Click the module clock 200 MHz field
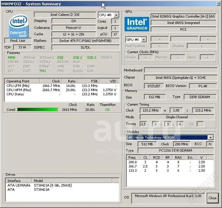222x208 pixels. 182,144
